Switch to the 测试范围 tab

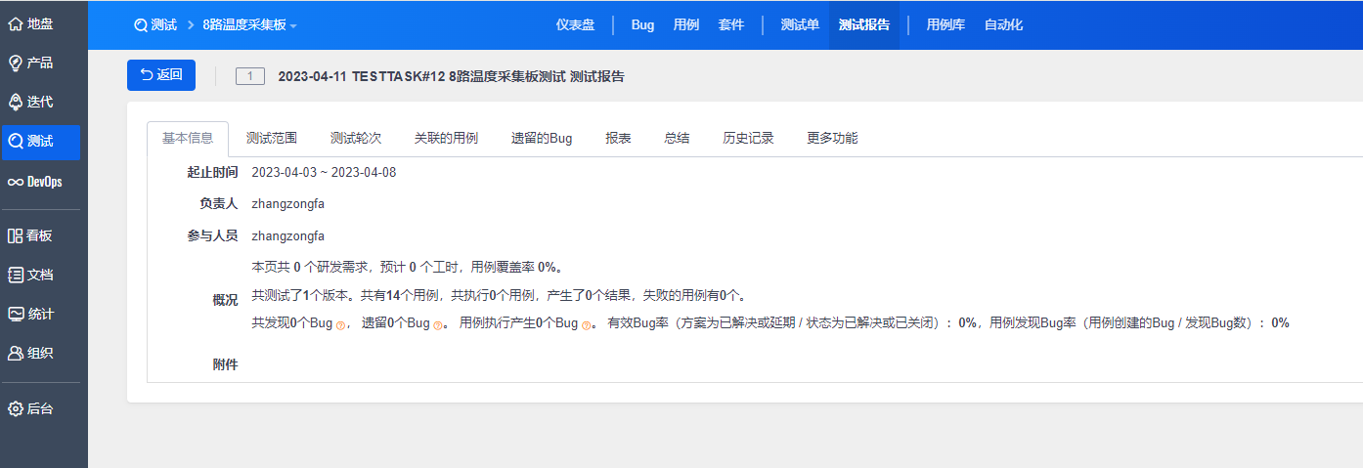point(271,139)
